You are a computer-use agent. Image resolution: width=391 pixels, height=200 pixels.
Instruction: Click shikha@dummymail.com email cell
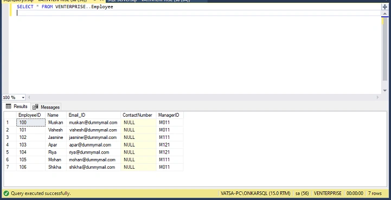click(x=93, y=167)
